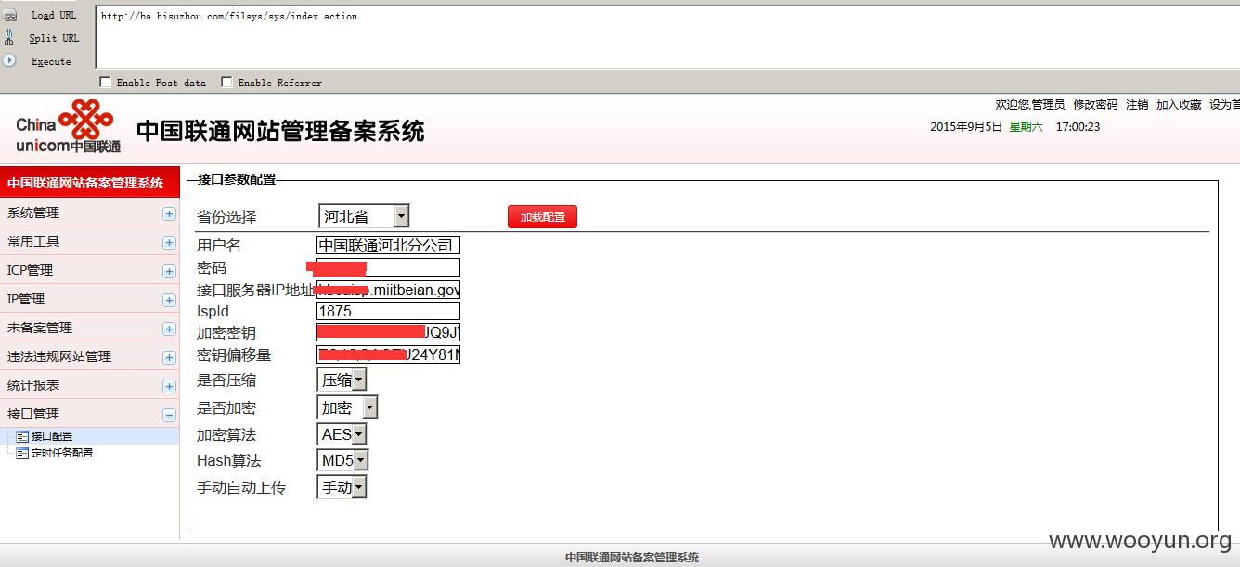This screenshot has height=567, width=1240.
Task: Click the 加密密钥 input field
Action: point(388,332)
